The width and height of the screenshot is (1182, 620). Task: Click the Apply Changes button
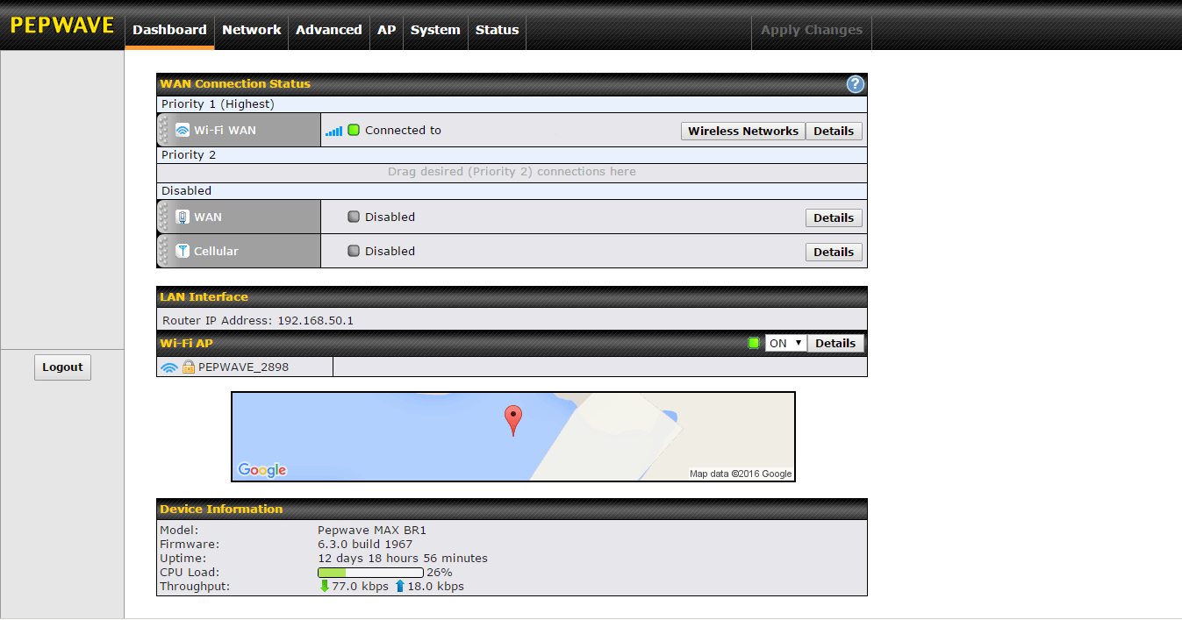tap(812, 30)
